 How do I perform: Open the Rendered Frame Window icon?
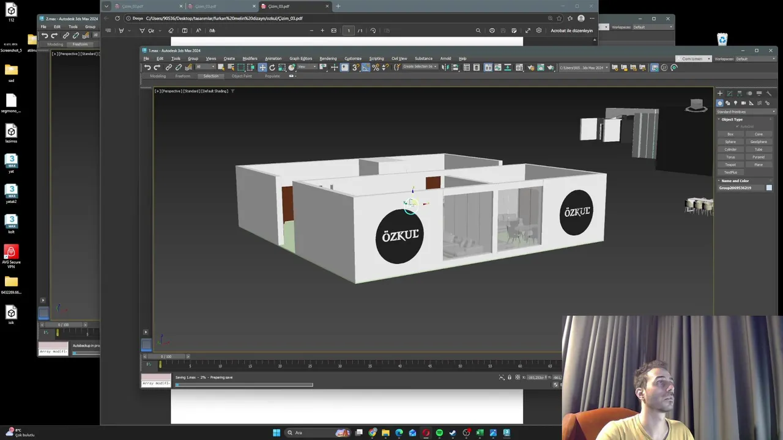pos(541,67)
